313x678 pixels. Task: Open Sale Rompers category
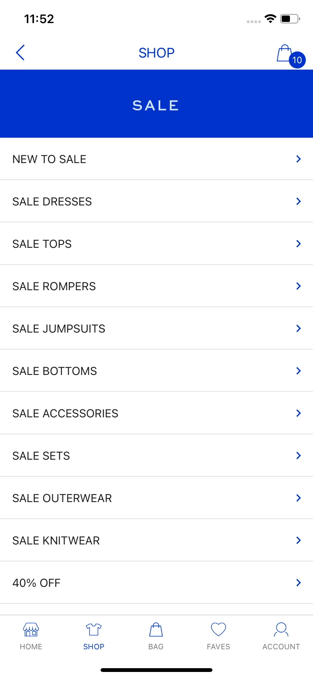coord(156,286)
